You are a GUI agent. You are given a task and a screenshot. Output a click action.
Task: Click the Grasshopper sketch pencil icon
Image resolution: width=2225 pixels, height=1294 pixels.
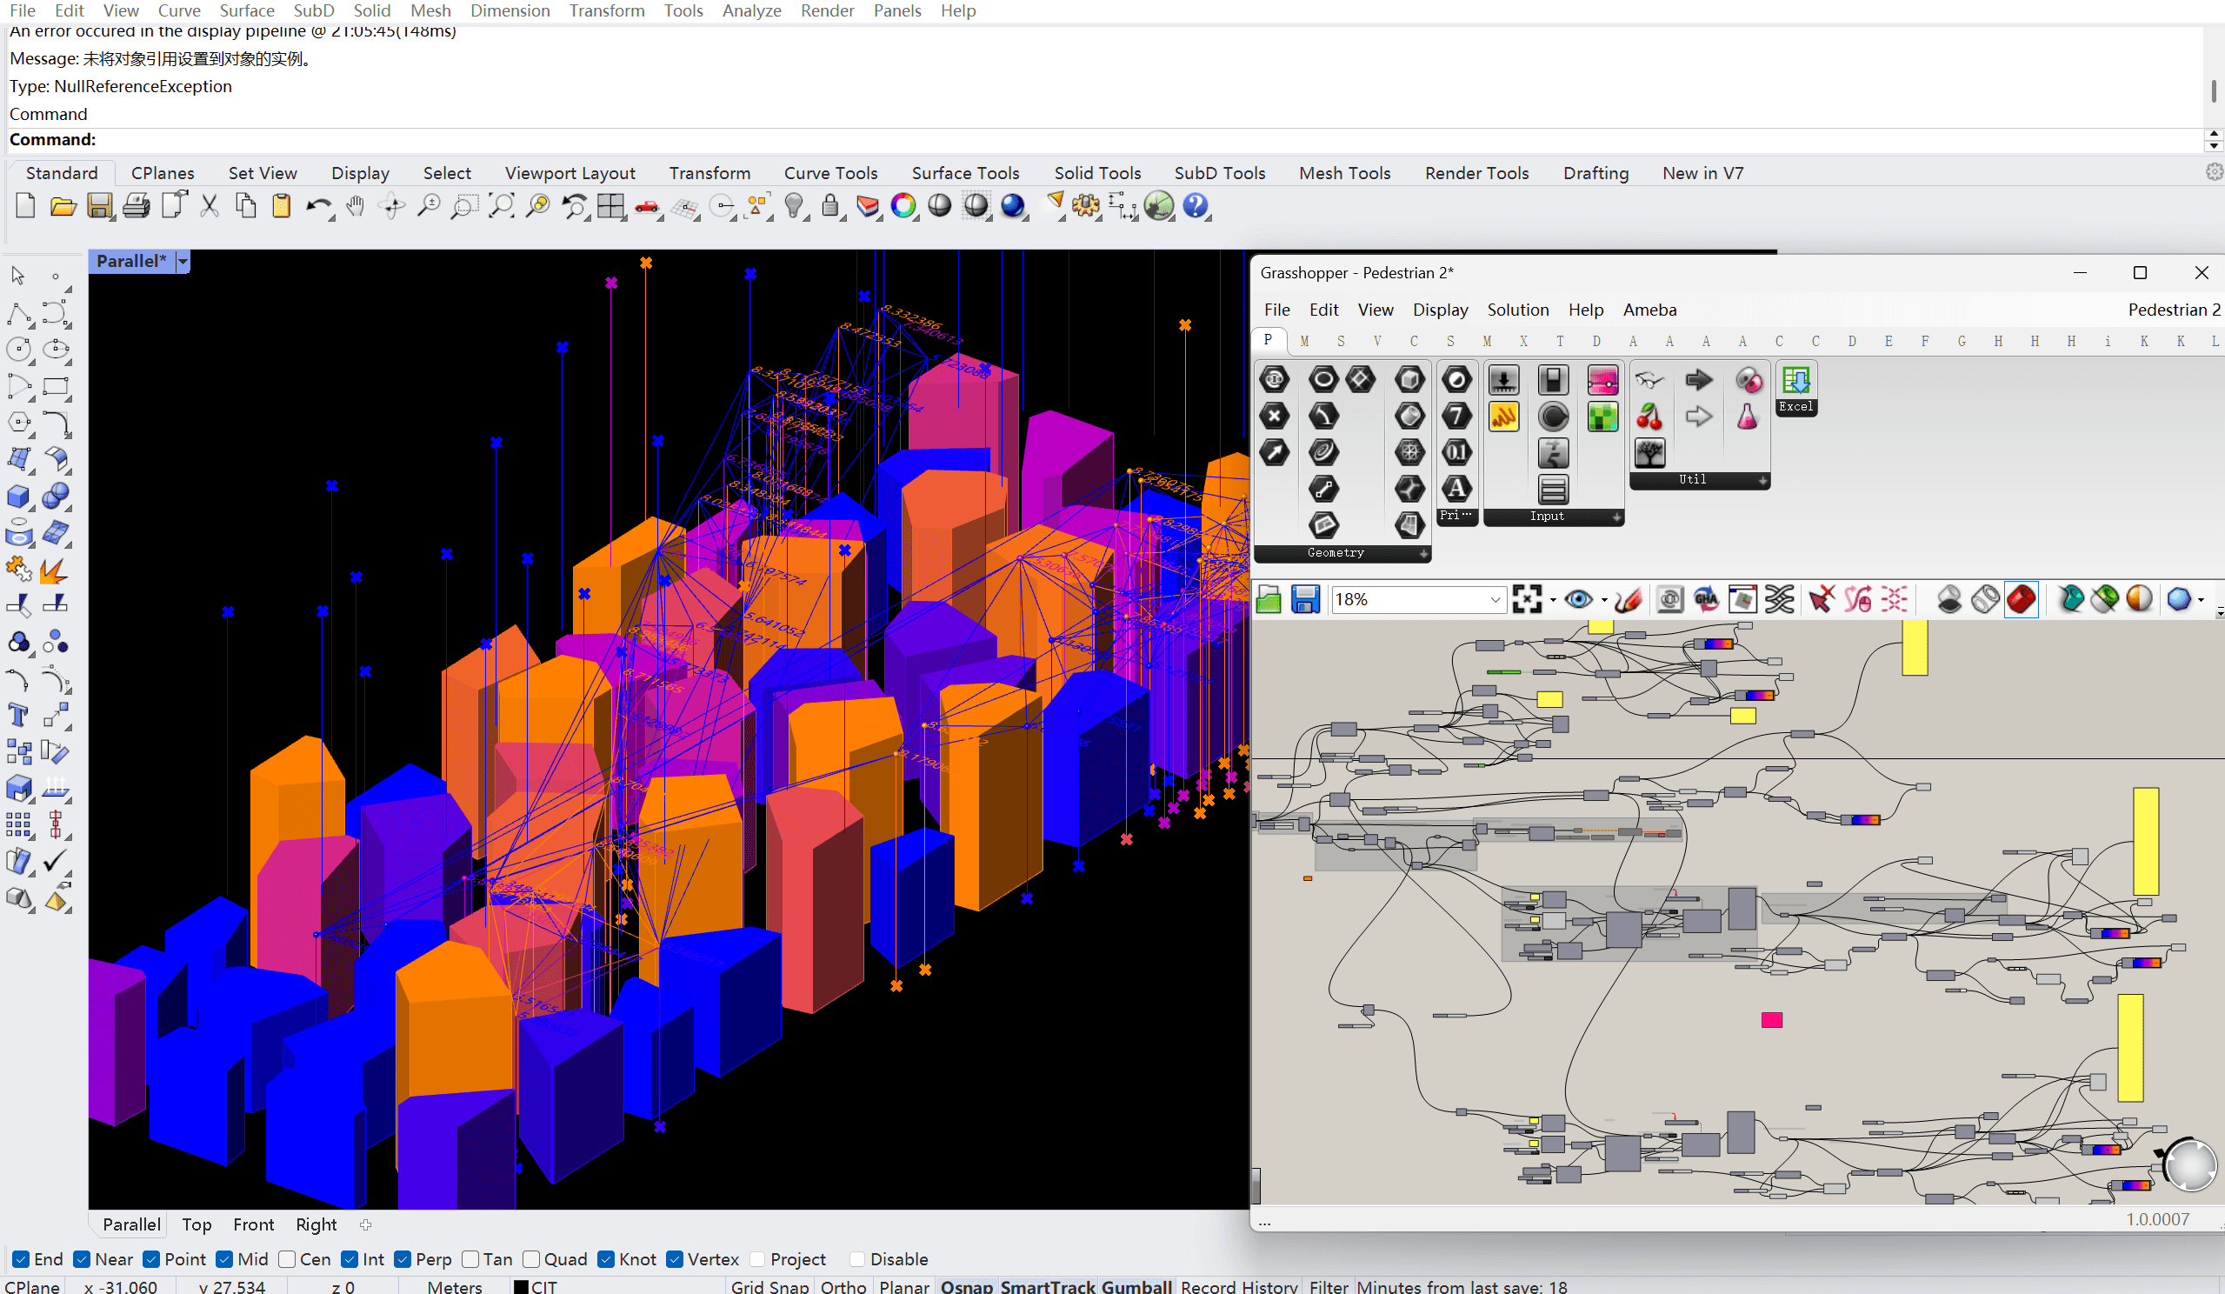[1628, 600]
